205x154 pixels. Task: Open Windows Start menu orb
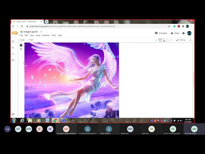(14, 121)
